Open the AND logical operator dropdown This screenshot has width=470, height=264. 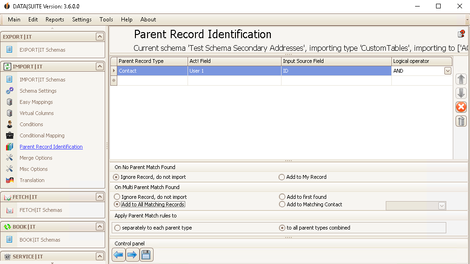point(448,71)
